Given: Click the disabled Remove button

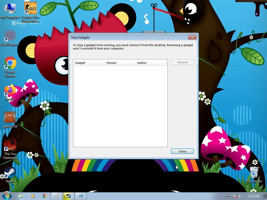Looking at the screenshot, I should coord(182,62).
